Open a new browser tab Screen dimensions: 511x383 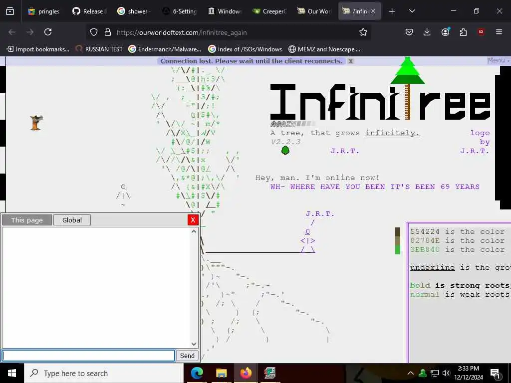tap(392, 11)
